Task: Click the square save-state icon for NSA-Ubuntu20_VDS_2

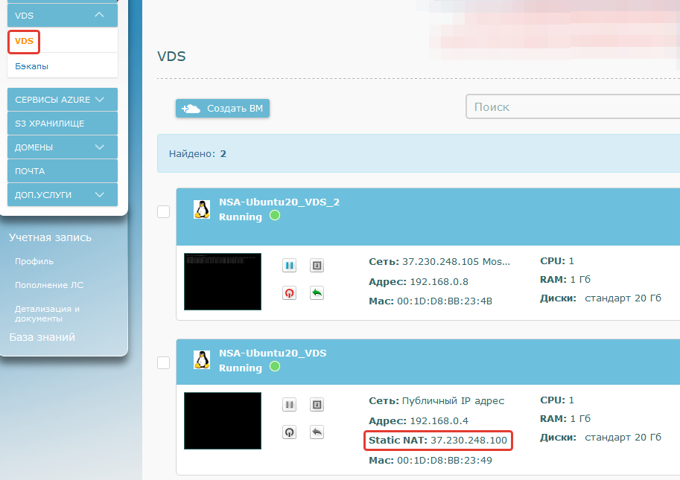Action: coord(317,266)
